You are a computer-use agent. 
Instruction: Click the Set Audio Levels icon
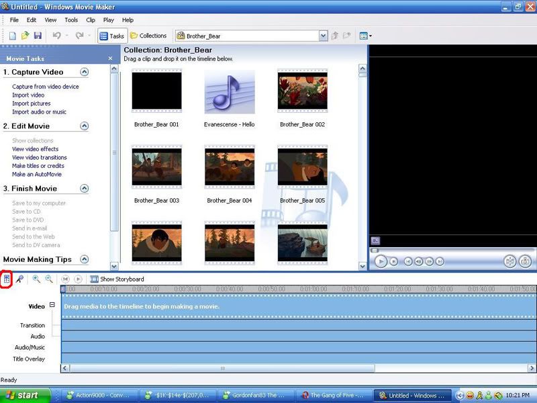click(x=7, y=279)
